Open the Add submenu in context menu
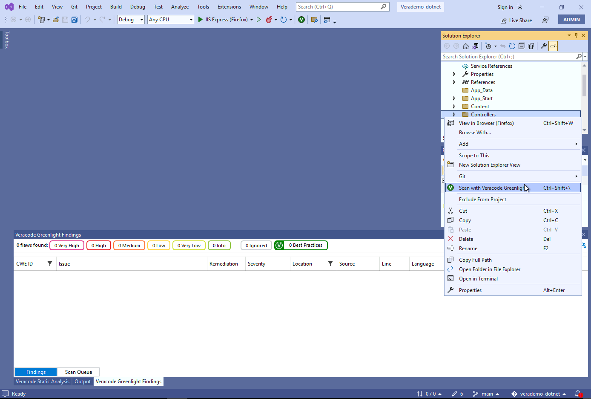The width and height of the screenshot is (591, 399). (x=513, y=144)
